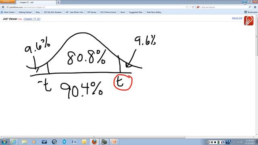The image size is (258, 145).
Task: Click the search magnifier icon
Action: 250,7
